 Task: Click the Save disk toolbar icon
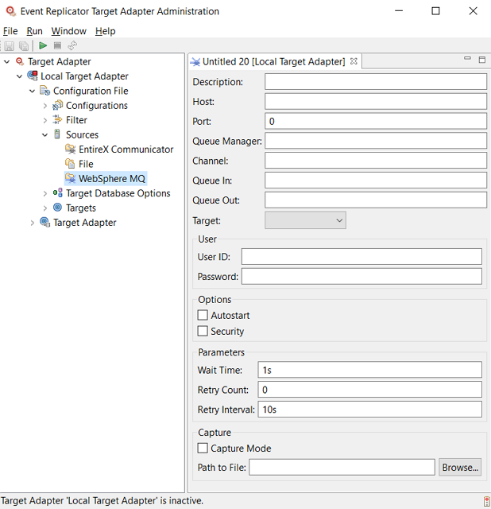coord(10,46)
